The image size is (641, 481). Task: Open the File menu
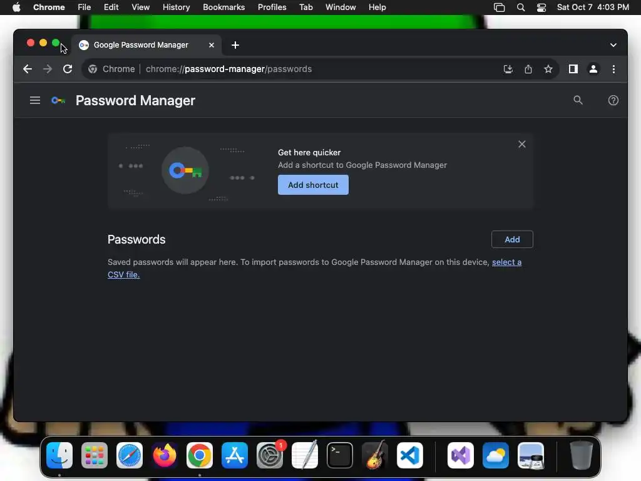(x=85, y=8)
